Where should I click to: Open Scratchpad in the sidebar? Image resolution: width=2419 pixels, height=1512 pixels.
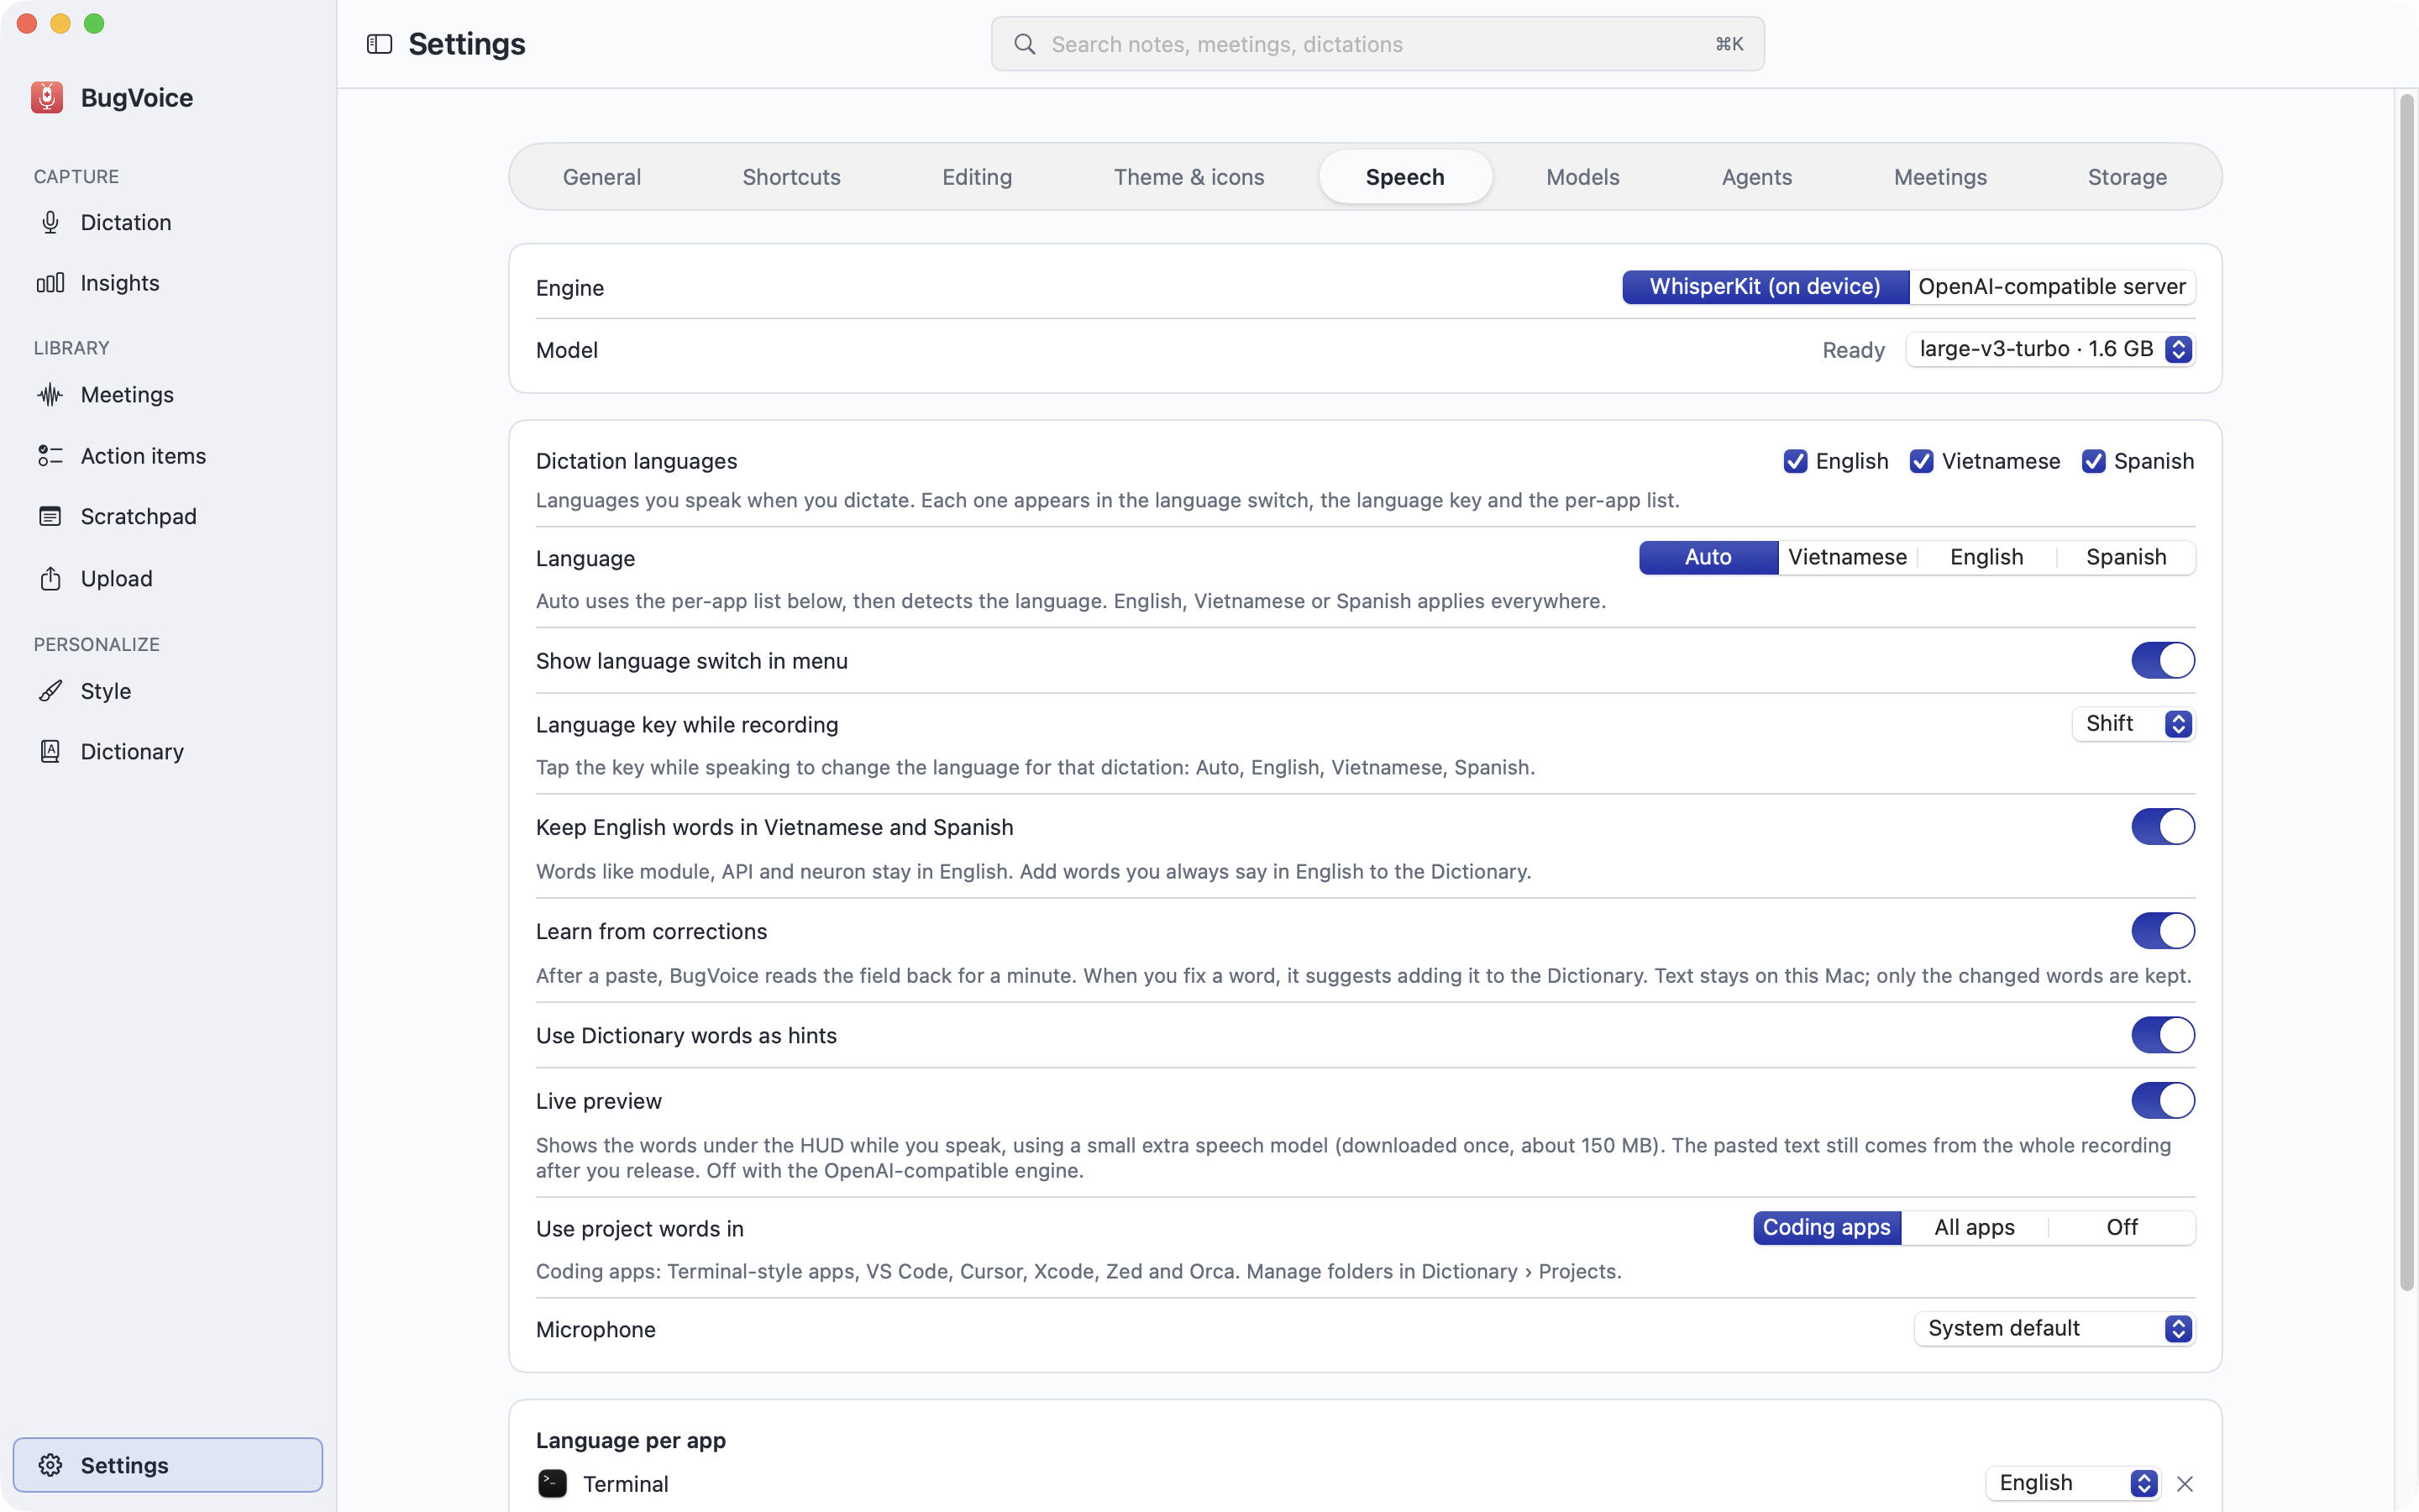coord(168,517)
